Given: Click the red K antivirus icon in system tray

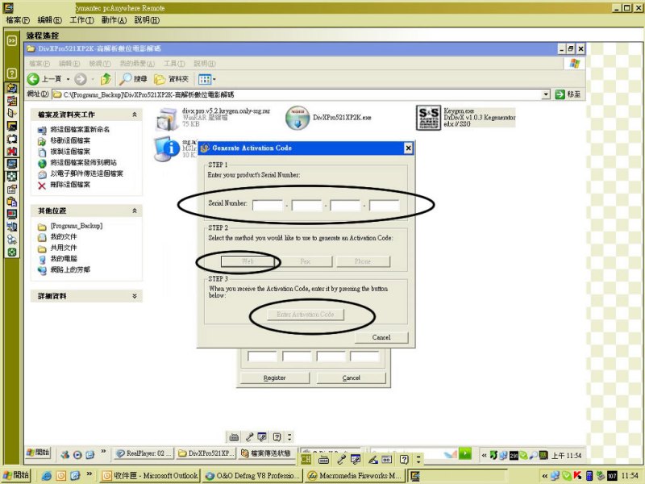Looking at the screenshot, I should tap(577, 476).
